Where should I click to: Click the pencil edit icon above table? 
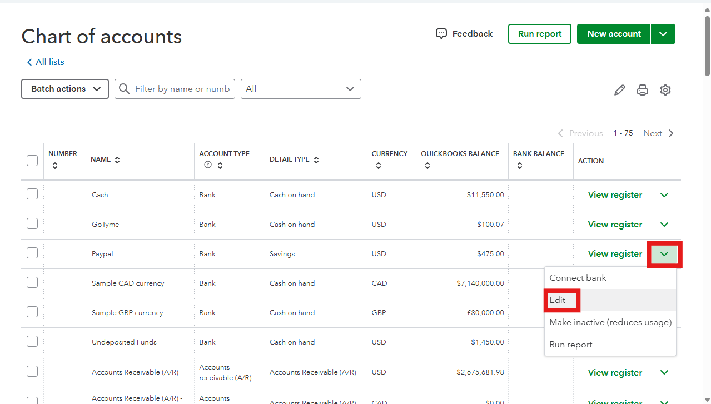click(x=619, y=90)
